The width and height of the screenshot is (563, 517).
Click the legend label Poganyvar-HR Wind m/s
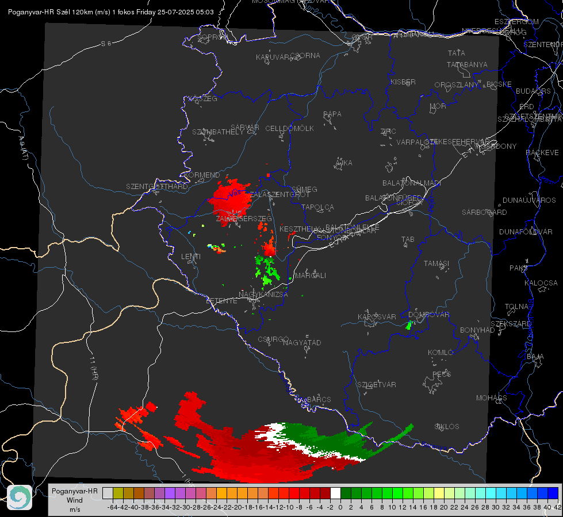[x=75, y=500]
